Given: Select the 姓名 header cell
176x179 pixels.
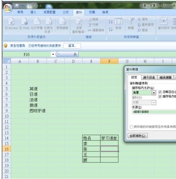Looking at the screenshot, I should click(x=91, y=138).
